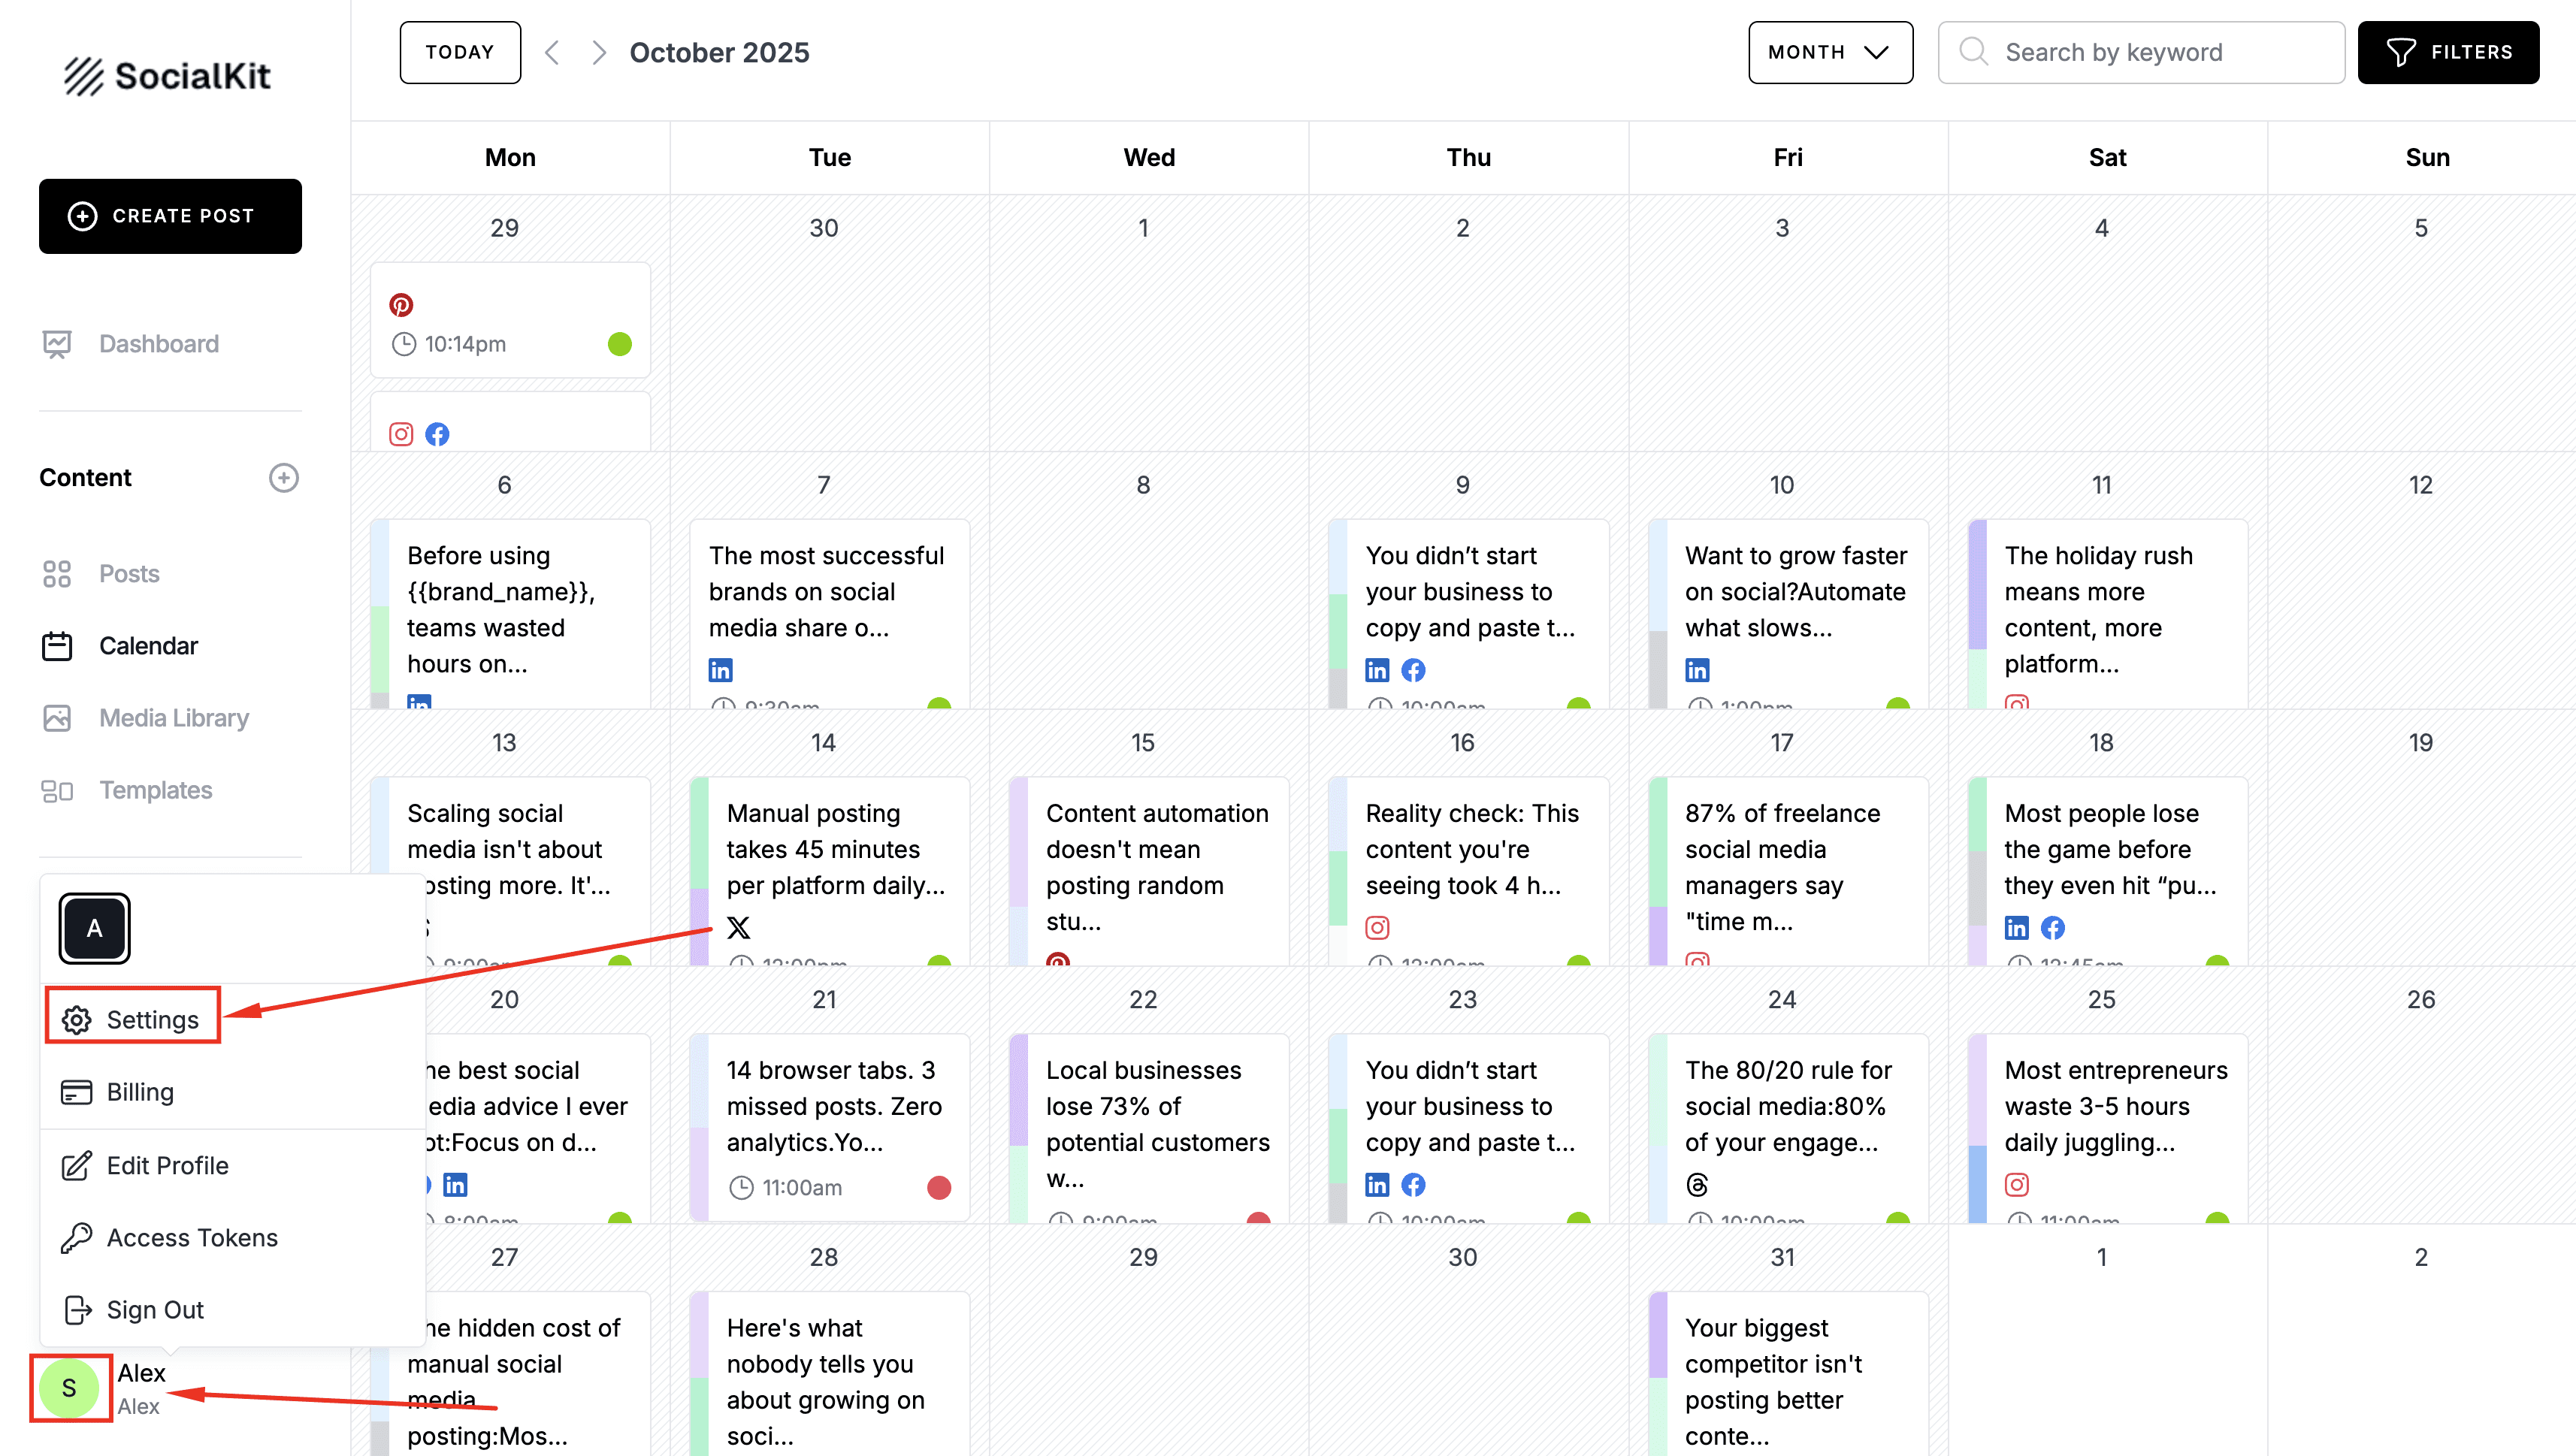Click the green S user avatar
This screenshot has width=2576, height=1456.
(x=69, y=1388)
